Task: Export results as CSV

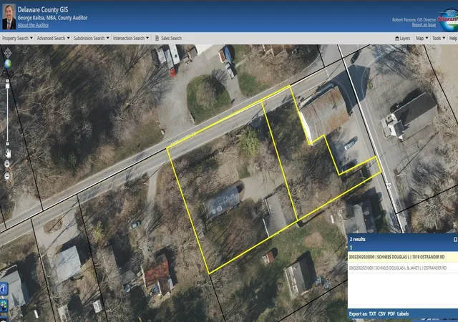Action: tap(381, 314)
